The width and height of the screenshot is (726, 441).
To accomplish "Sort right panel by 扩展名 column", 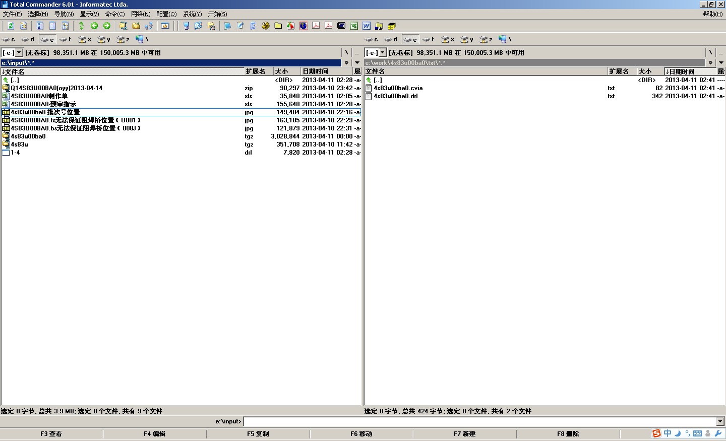I will (x=622, y=71).
